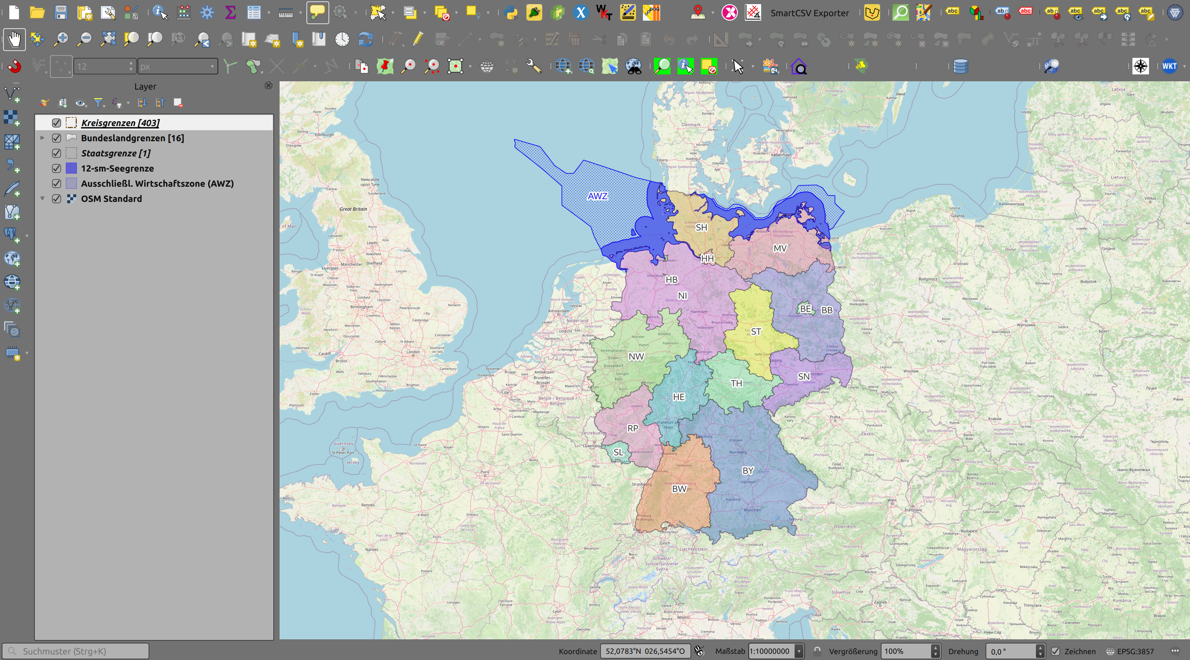The height and width of the screenshot is (660, 1190).
Task: Collapse the OSM Standard layer node
Action: tap(42, 198)
